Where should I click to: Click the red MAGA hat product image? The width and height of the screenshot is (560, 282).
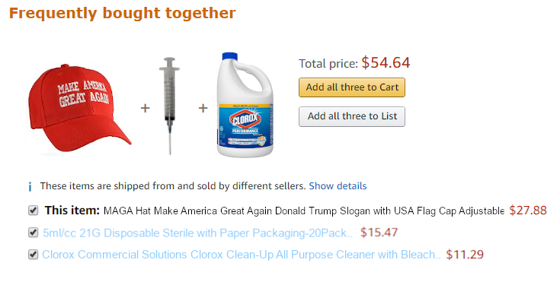point(79,108)
